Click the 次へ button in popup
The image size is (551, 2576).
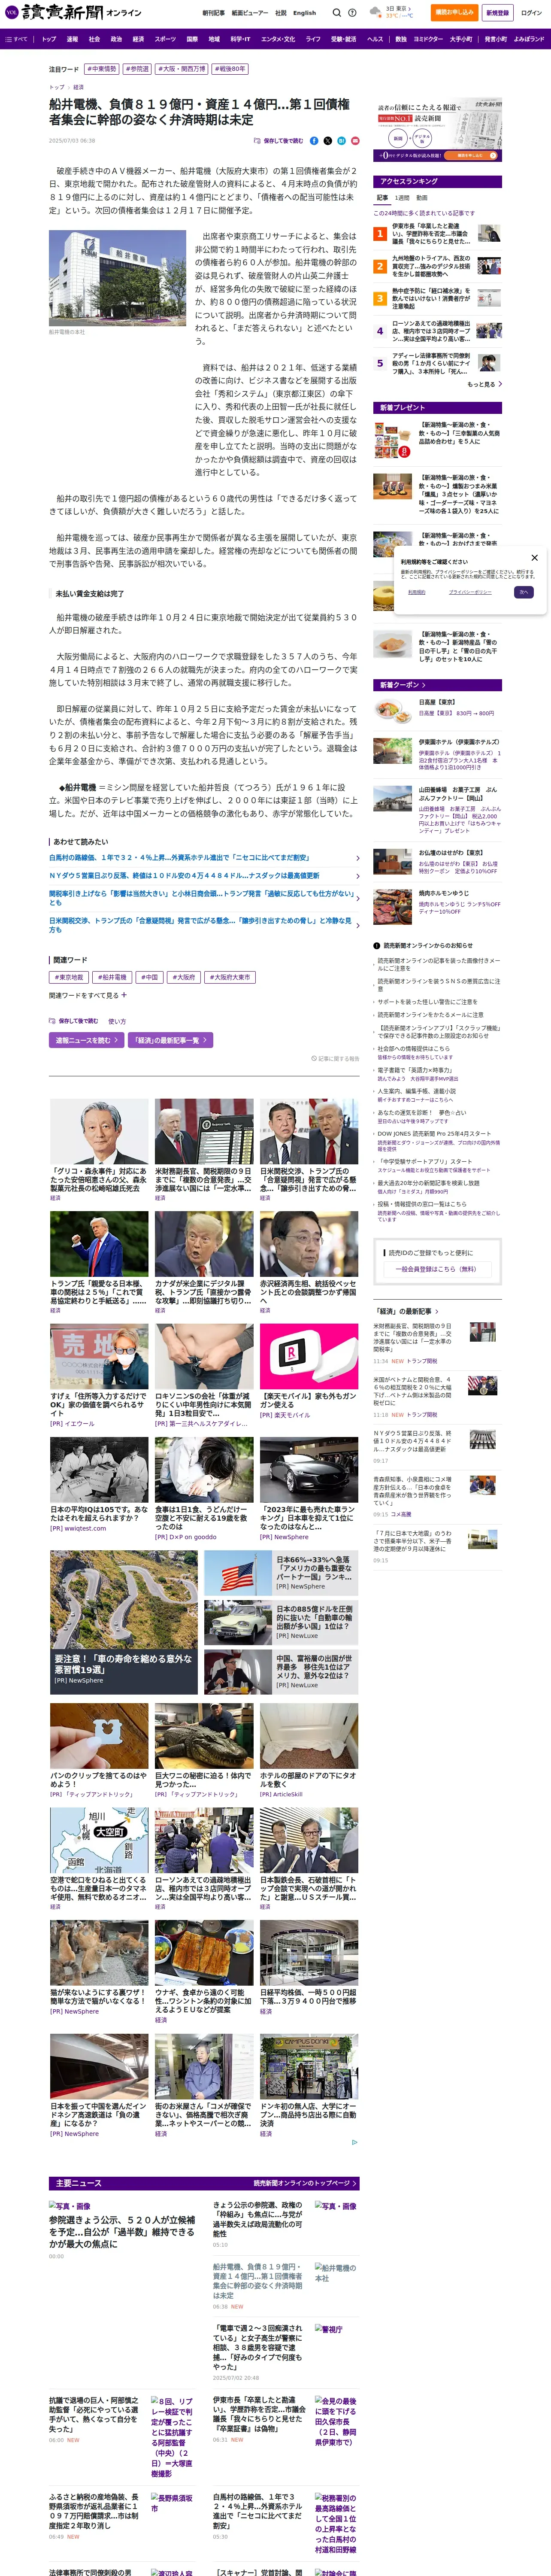coord(524,592)
